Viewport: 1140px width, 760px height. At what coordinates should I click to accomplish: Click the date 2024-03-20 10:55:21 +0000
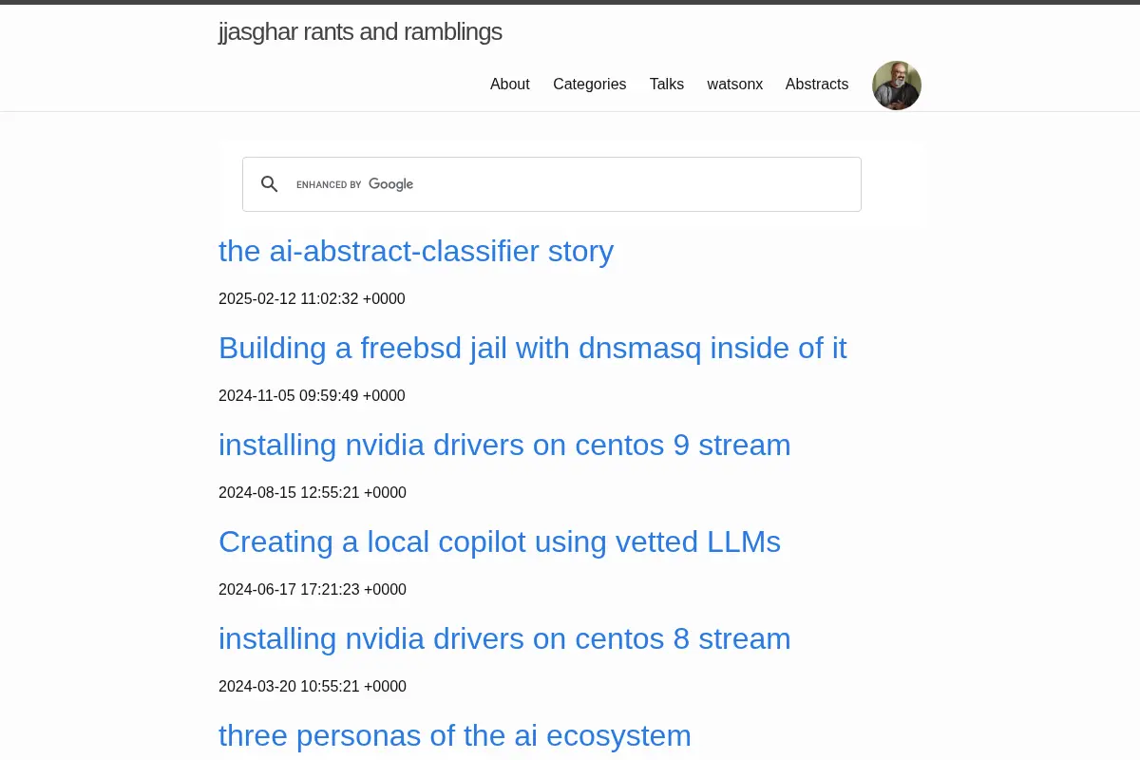(313, 687)
